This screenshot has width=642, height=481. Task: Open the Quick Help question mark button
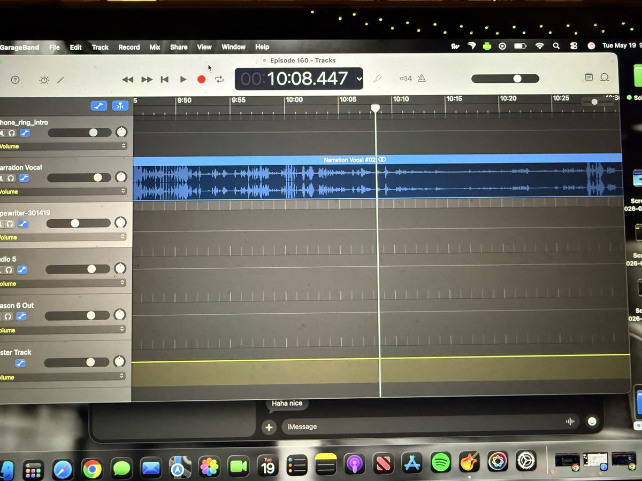(15, 80)
